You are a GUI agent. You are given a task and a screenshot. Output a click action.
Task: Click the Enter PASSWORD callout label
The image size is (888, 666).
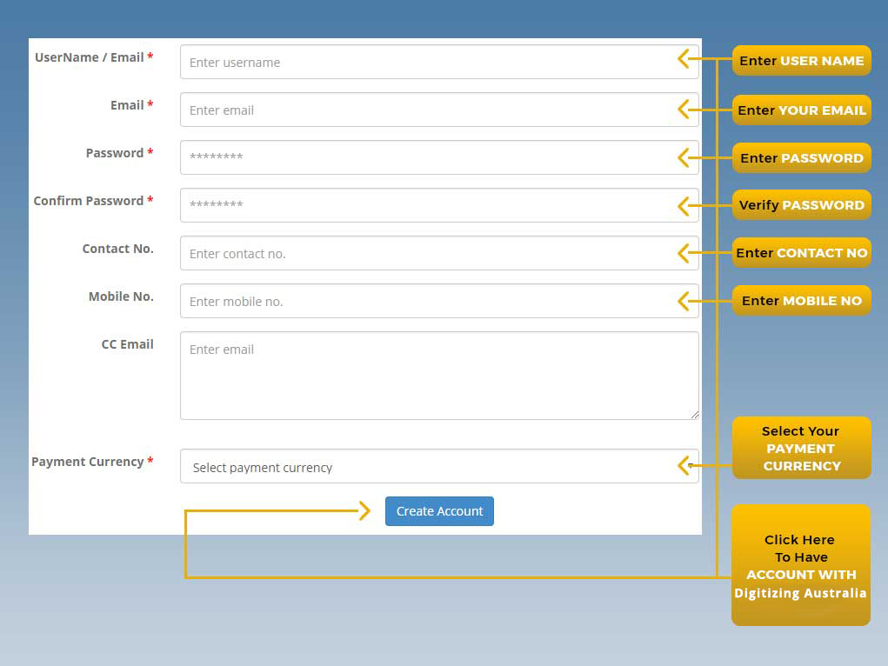tap(801, 158)
